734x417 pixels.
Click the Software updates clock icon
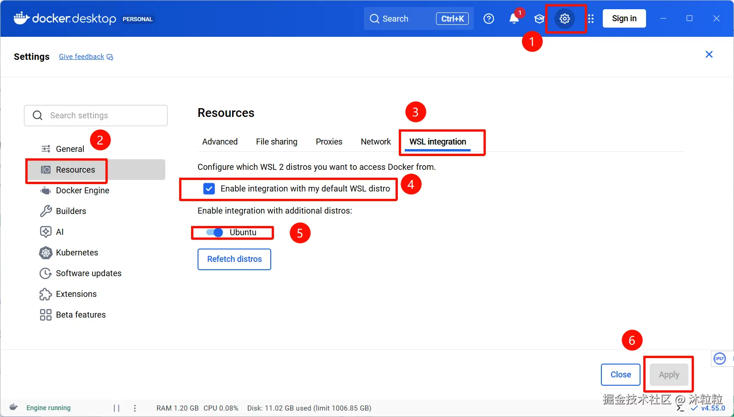tap(46, 273)
